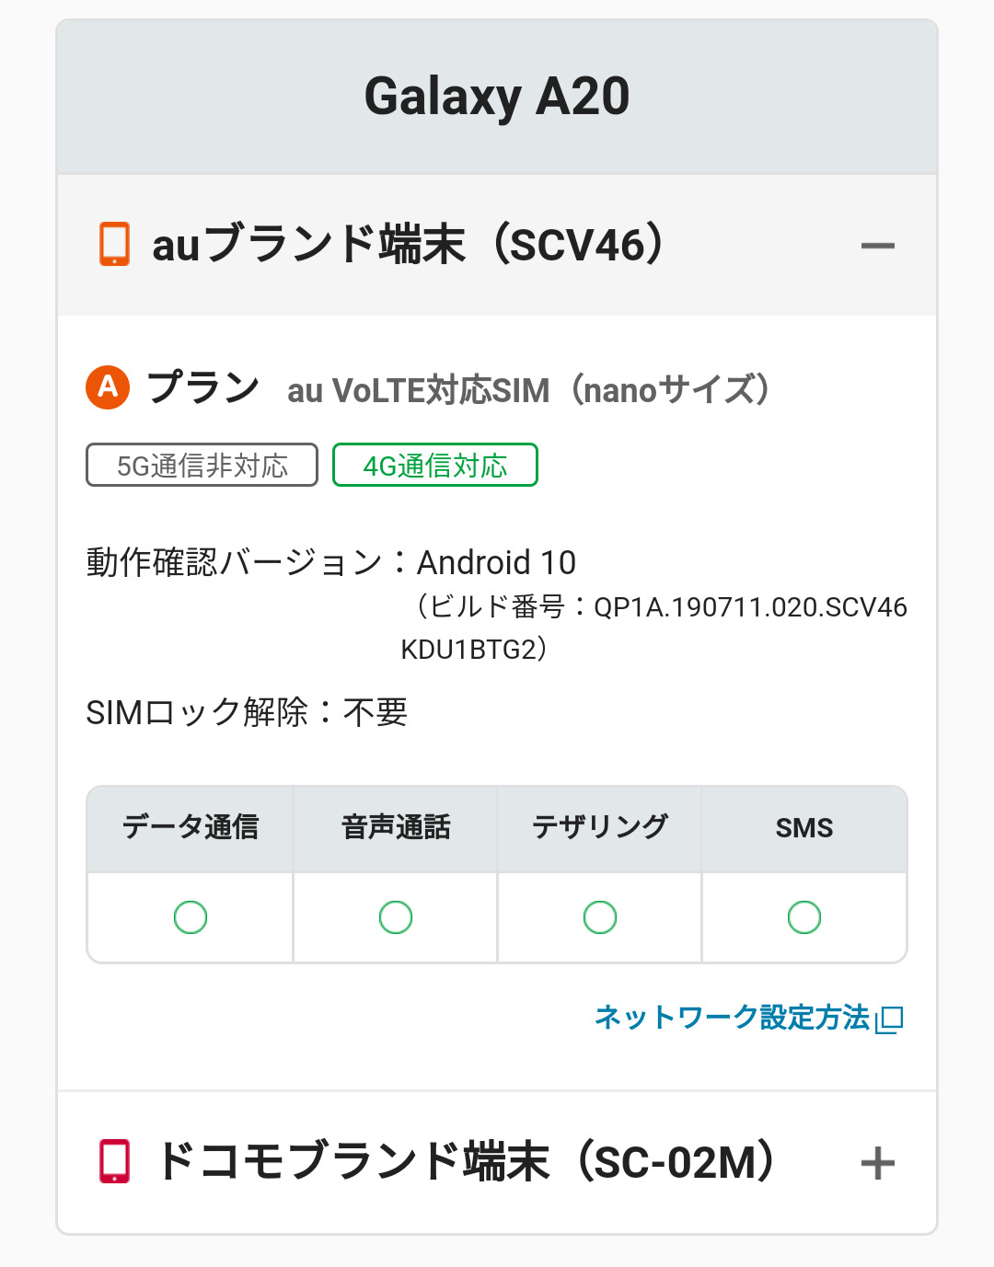Open the ネットワーク設定方法 link
The width and height of the screenshot is (994, 1267).
tap(732, 1018)
